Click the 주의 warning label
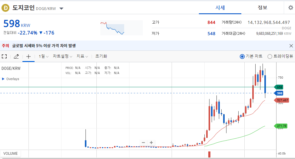This screenshot has width=295, height=159. 5,46
